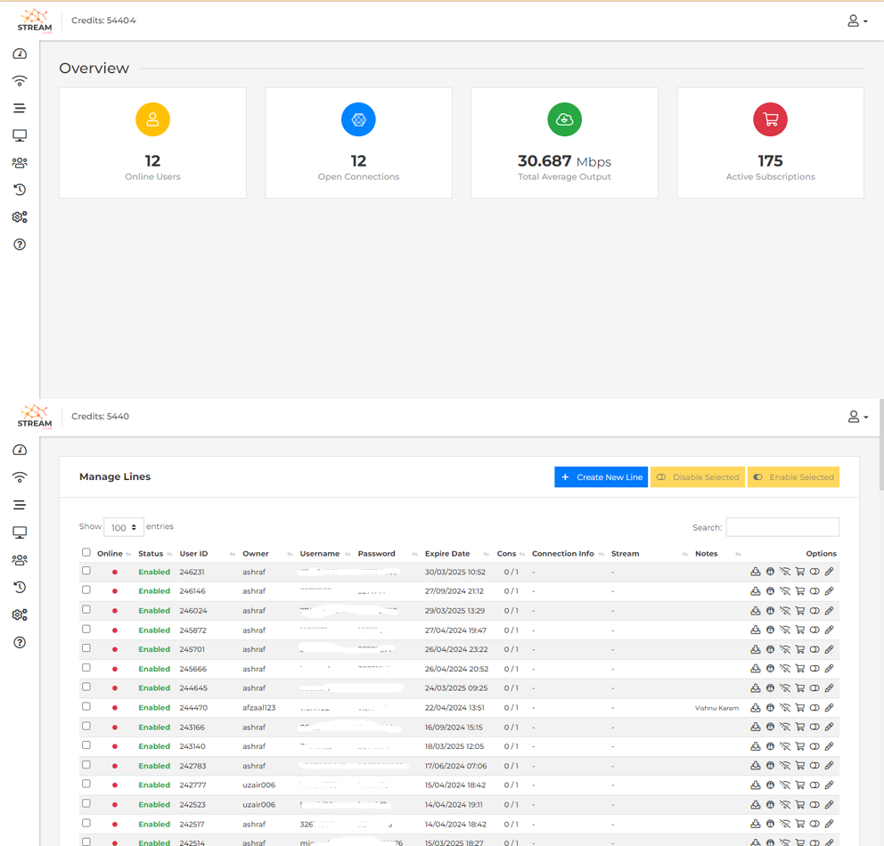Image resolution: width=884 pixels, height=846 pixels.
Task: Open users group icon in Overview sidebar
Action: pyautogui.click(x=20, y=163)
